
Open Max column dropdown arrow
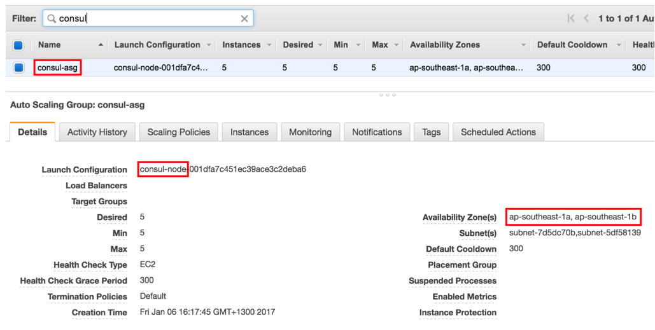coord(396,45)
